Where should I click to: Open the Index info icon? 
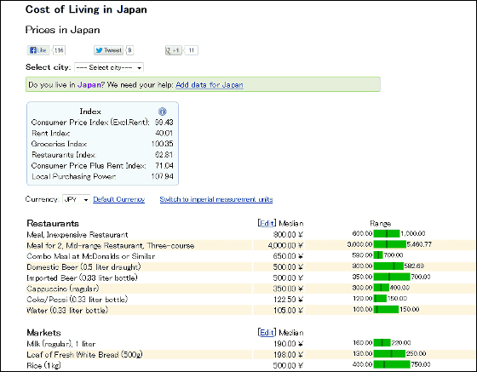(163, 112)
